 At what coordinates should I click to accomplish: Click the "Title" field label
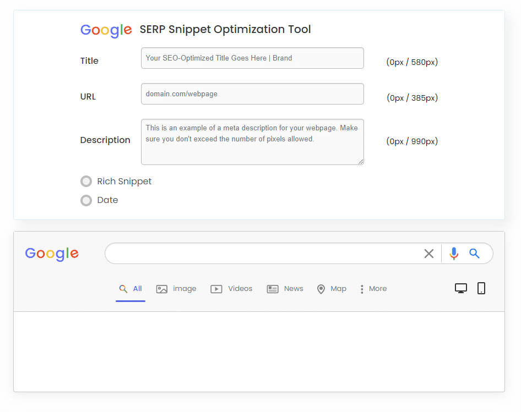click(89, 61)
